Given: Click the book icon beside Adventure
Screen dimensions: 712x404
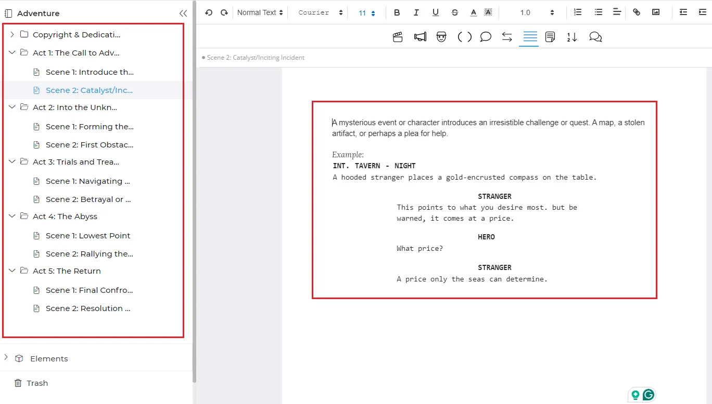Looking at the screenshot, I should pos(8,14).
